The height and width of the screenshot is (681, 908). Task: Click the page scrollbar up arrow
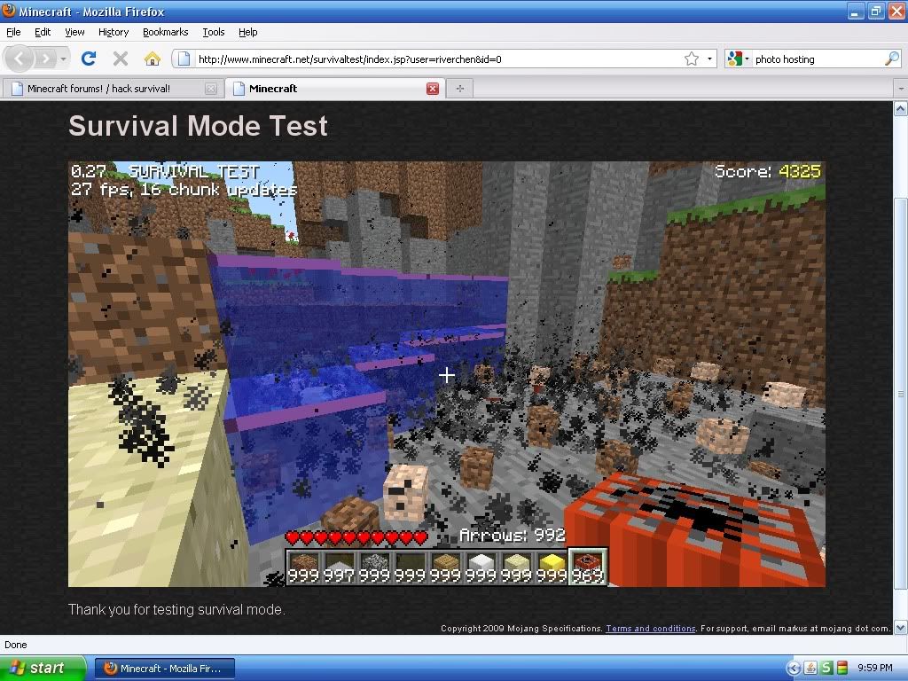901,108
